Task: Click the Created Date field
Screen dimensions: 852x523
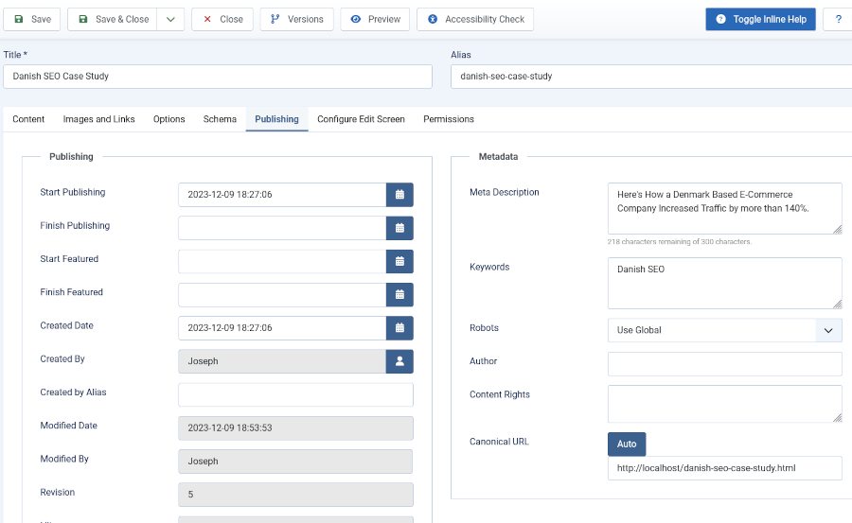Action: [282, 328]
